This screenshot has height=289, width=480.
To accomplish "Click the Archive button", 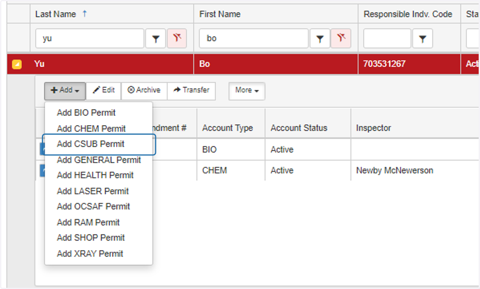I will pos(144,91).
